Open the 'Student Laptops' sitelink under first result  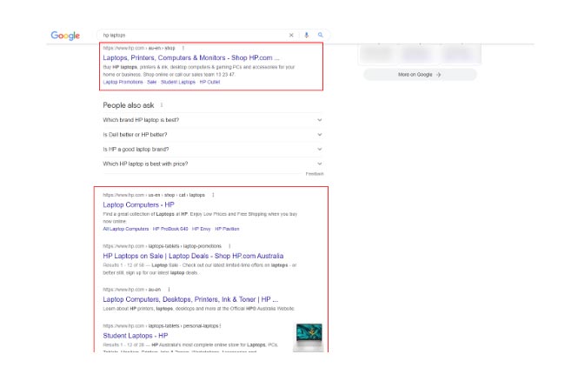[x=178, y=82]
